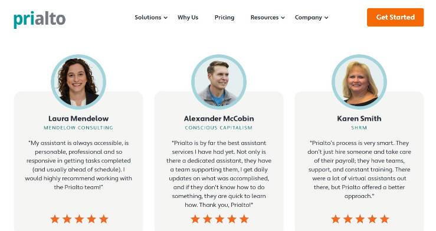
Task: Click third star in Alexander McCobin's rating
Action: 219,219
